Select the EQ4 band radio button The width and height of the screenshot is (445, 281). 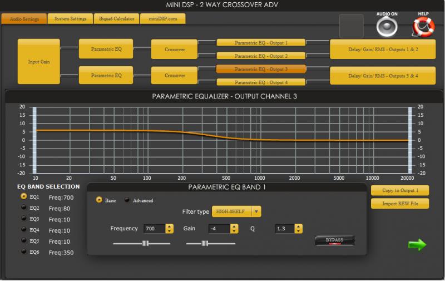point(24,229)
